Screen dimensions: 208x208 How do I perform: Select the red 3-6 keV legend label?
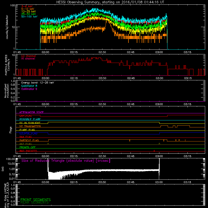pos(27,6)
